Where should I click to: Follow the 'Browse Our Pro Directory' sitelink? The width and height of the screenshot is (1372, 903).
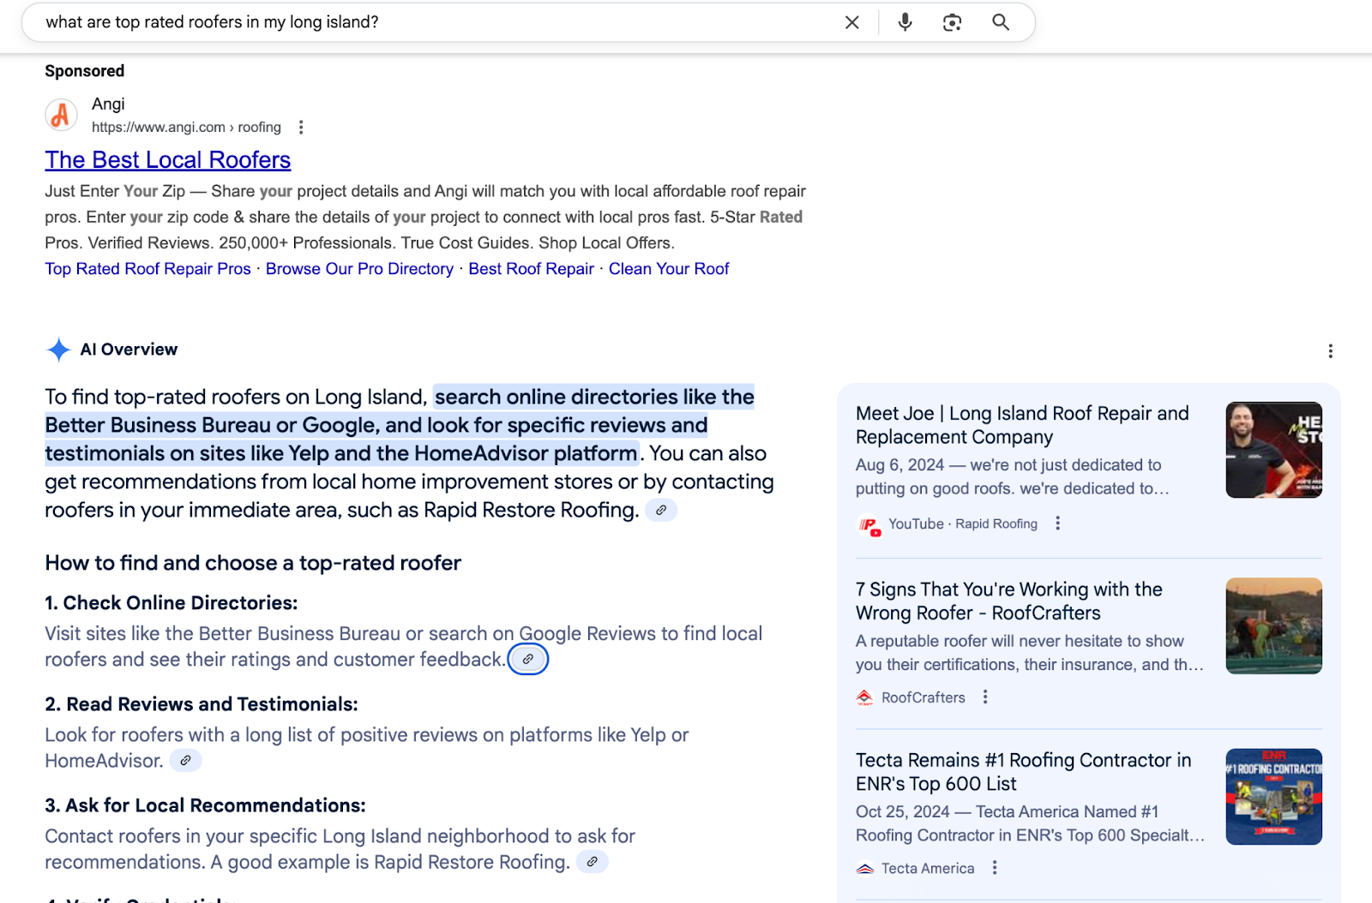coord(359,269)
